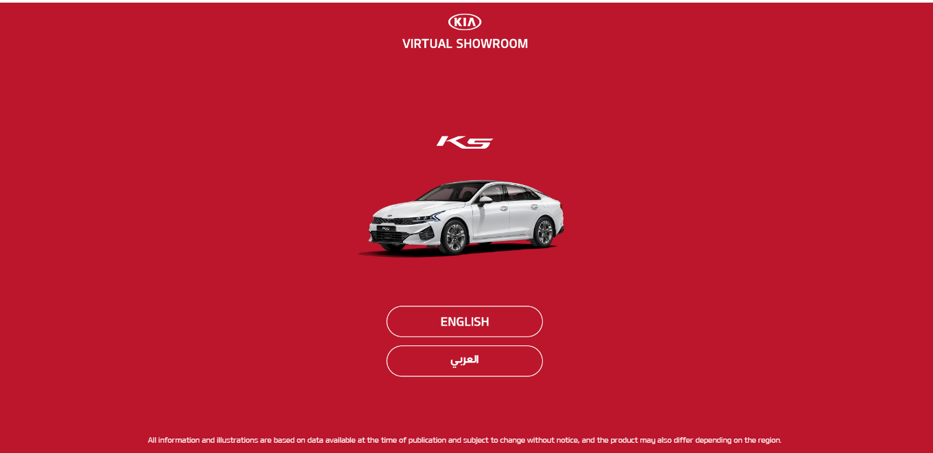Click the Virtual Showroom heading

pos(465,44)
